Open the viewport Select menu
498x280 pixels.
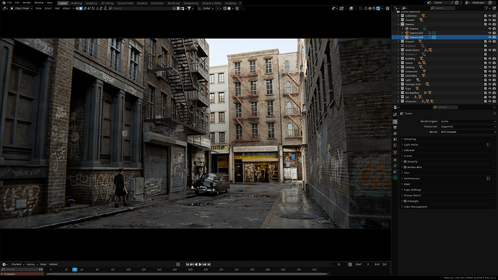tap(48, 8)
